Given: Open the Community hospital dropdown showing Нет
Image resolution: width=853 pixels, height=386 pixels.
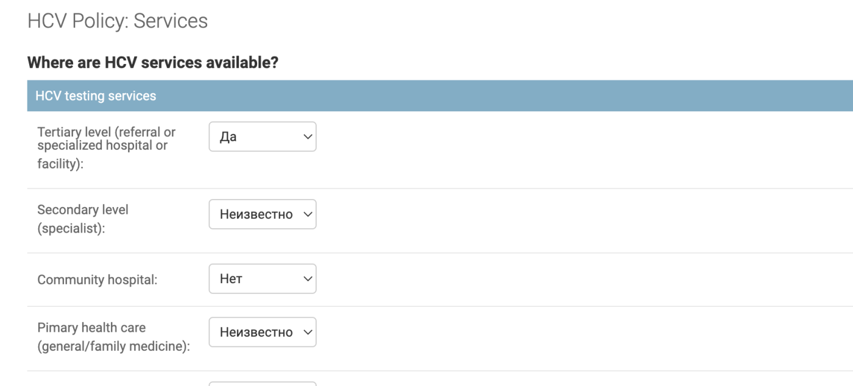Looking at the screenshot, I should 263,279.
